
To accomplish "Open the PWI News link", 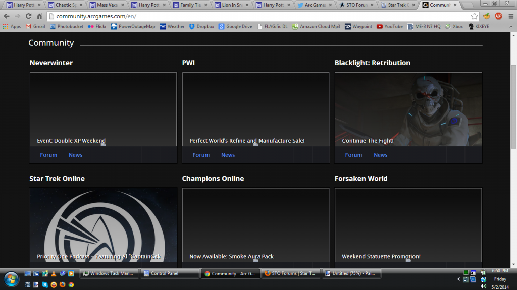I will pyautogui.click(x=228, y=155).
